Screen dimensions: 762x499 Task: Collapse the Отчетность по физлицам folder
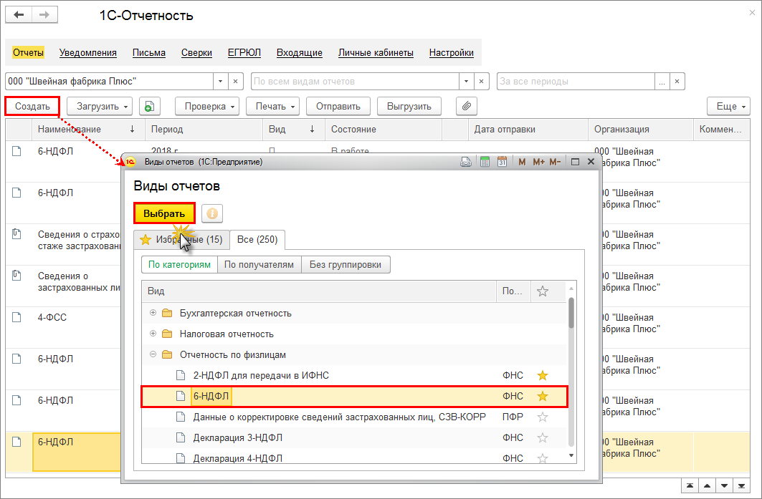coord(153,354)
